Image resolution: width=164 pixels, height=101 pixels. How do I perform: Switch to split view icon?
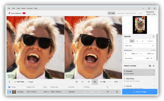point(89,82)
